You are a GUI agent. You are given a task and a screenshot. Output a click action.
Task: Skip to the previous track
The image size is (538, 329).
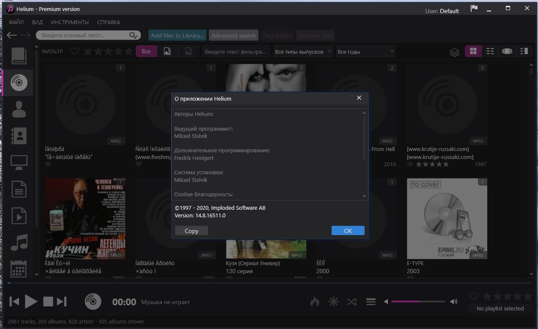(x=14, y=302)
